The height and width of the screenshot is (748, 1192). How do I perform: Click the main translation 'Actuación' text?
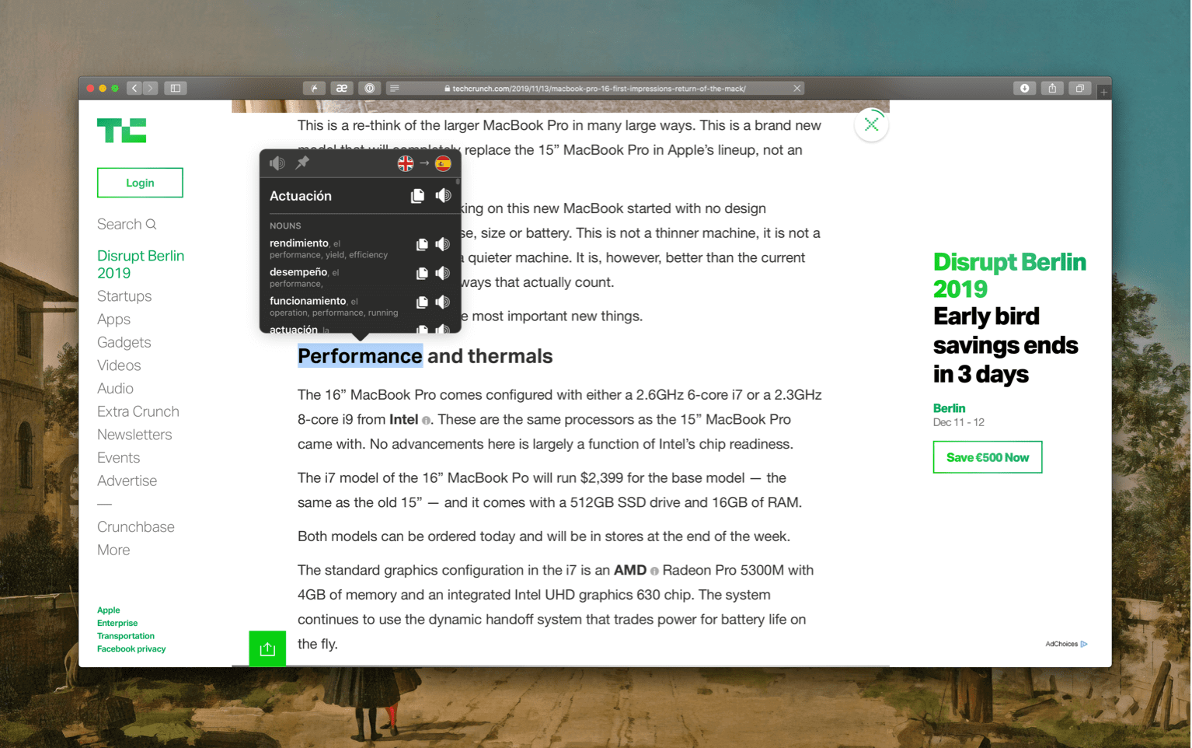point(301,196)
